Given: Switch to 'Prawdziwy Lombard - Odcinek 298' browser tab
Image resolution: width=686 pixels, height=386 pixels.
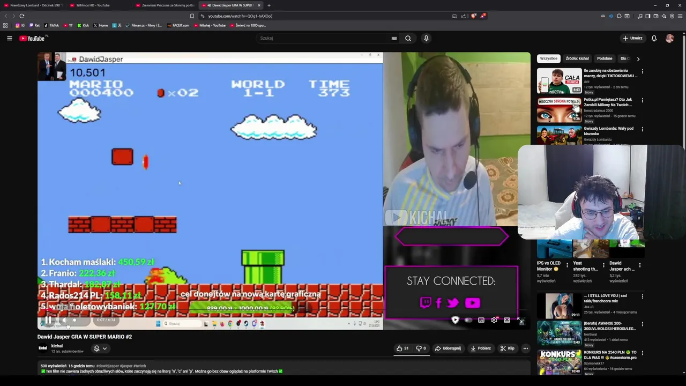Looking at the screenshot, I should (32, 5).
